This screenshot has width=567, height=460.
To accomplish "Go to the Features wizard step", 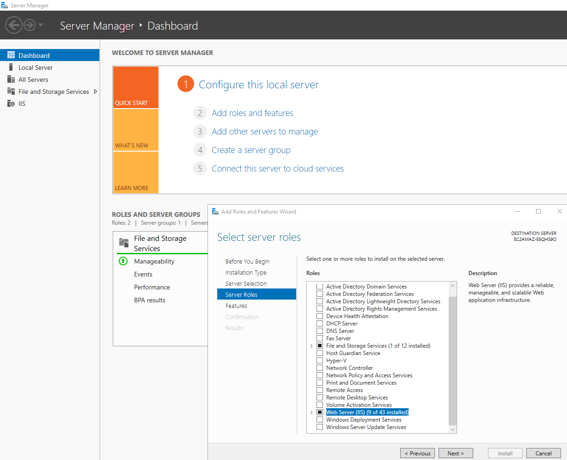I will (236, 306).
